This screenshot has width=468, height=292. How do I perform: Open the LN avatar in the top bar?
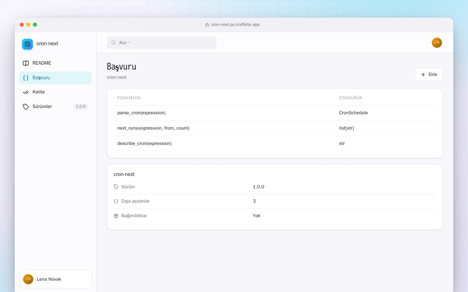pyautogui.click(x=437, y=43)
